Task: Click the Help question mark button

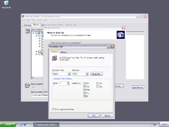Action: 109,47
